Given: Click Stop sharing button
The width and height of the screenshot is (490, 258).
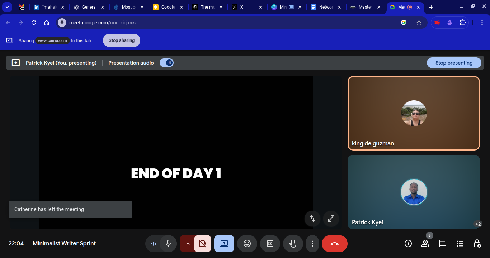Looking at the screenshot, I should (122, 40).
